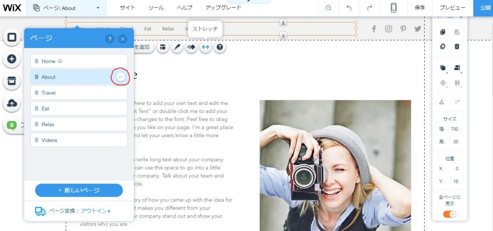
Task: Click the duplicate icon in the toolbox
Action: 443,46
